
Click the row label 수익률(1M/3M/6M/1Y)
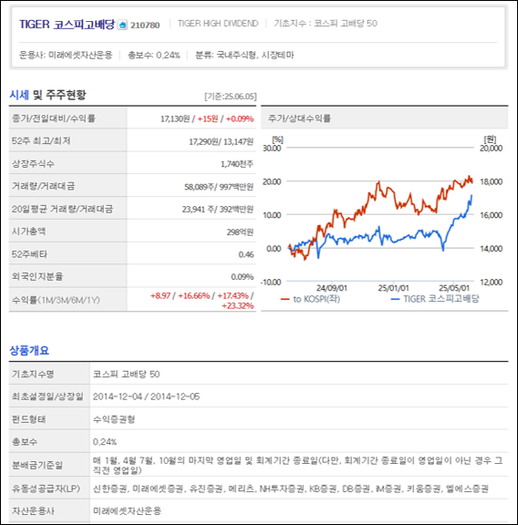56,300
